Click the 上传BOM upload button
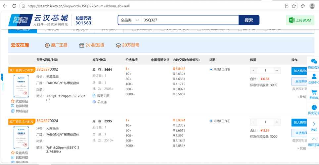 tap(300, 20)
